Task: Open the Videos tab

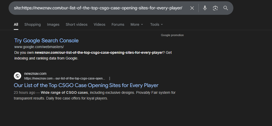Action: (99, 24)
